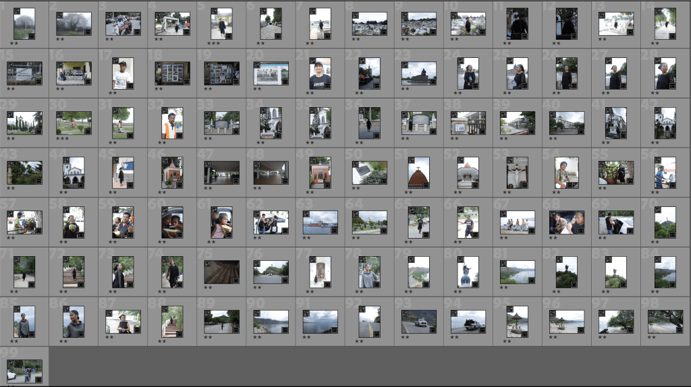Click the three-star rating under photo 30
This screenshot has width=691, height=387.
62,140
